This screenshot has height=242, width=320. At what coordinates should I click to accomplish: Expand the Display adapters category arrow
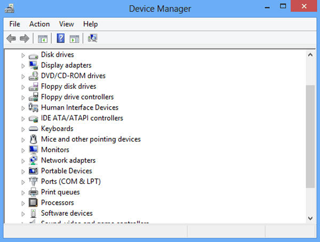click(x=23, y=66)
